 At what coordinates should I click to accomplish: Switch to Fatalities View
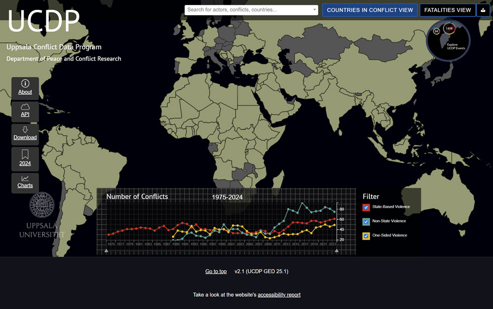click(447, 10)
